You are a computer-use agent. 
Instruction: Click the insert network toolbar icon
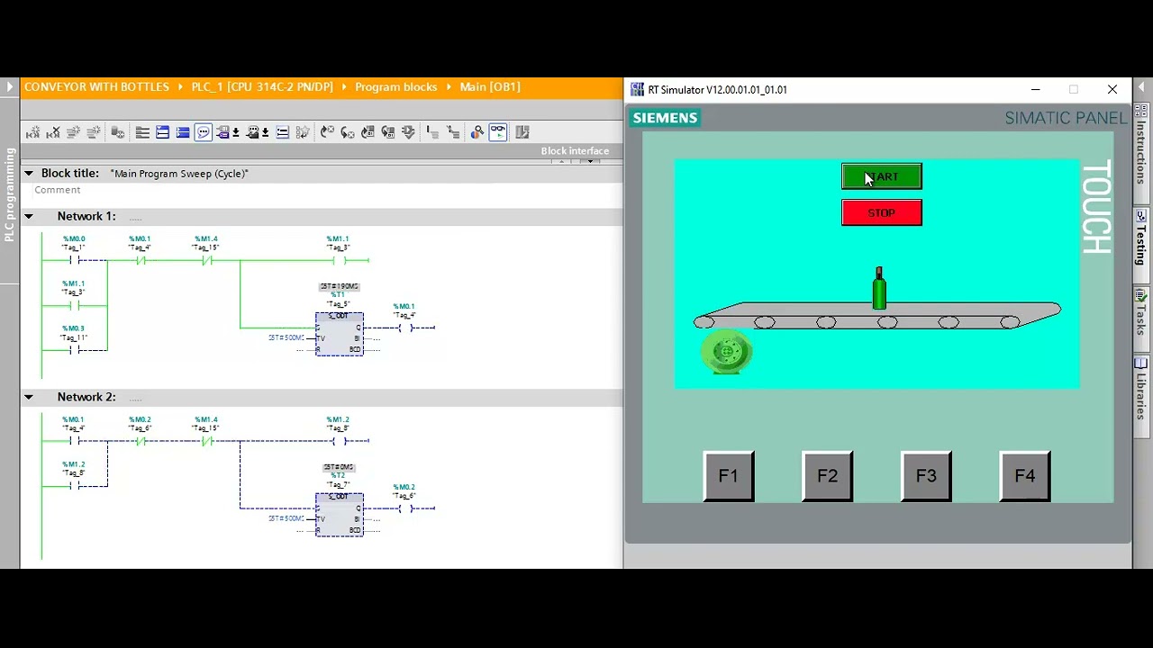pyautogui.click(x=33, y=132)
